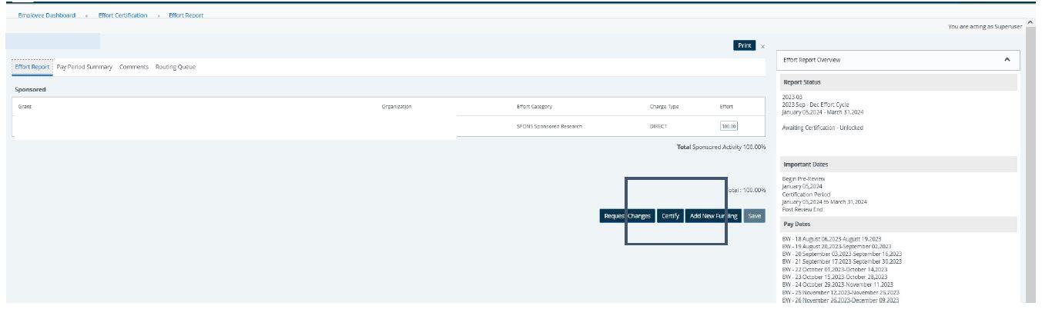Click the Important Dates heading

[806, 165]
